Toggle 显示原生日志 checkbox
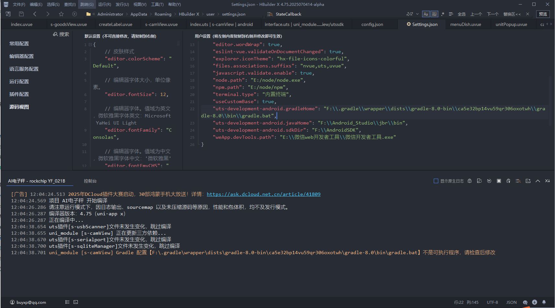555x308 pixels. click(x=436, y=181)
